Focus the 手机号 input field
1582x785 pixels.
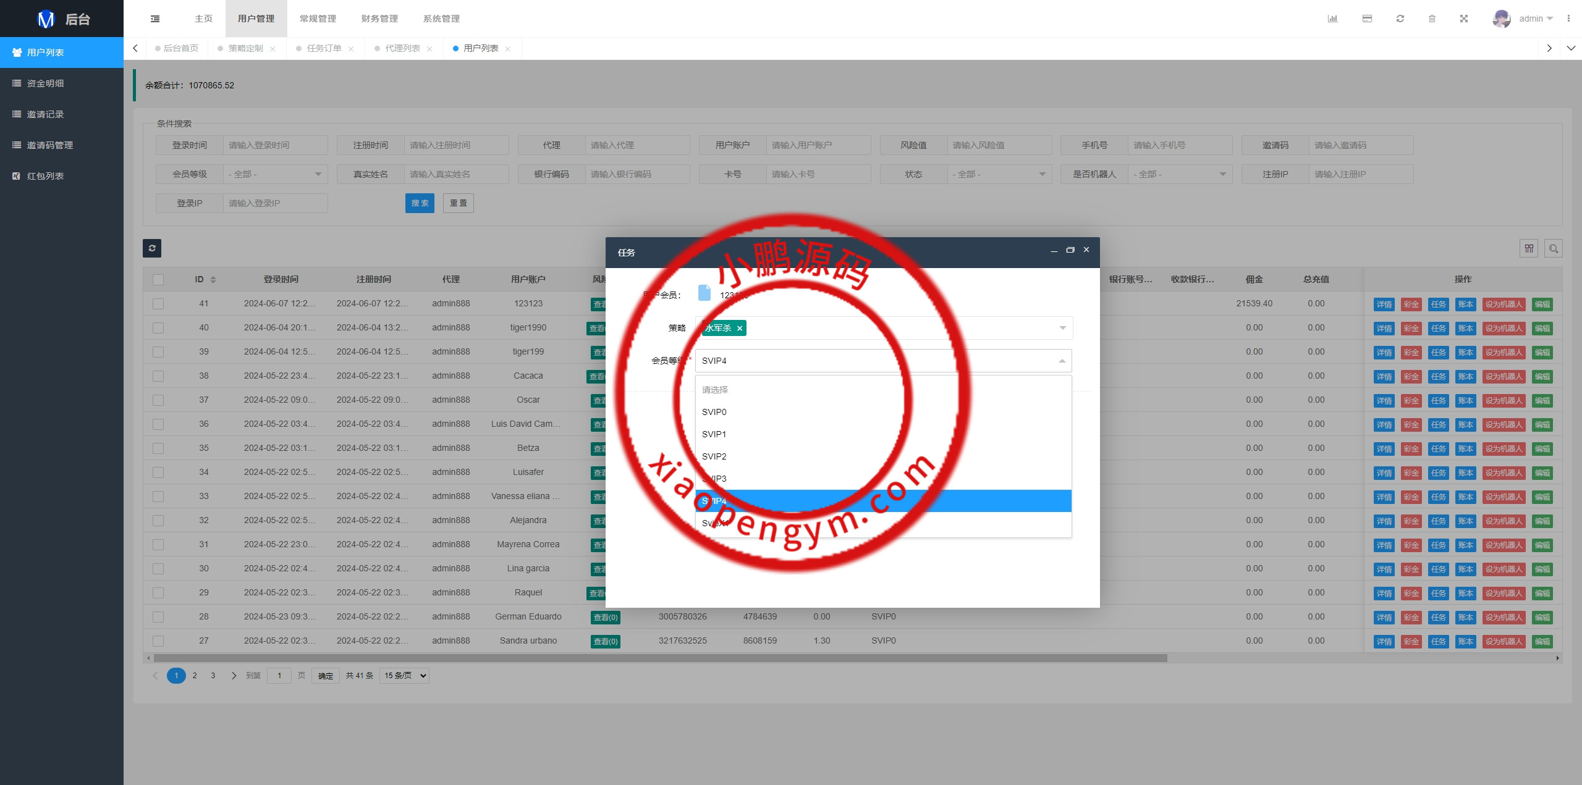tap(1180, 145)
